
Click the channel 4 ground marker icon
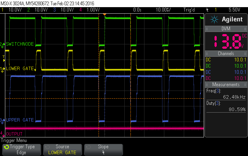tap(2, 134)
